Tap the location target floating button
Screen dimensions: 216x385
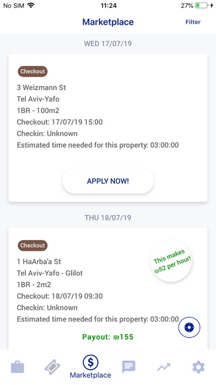(x=189, y=327)
